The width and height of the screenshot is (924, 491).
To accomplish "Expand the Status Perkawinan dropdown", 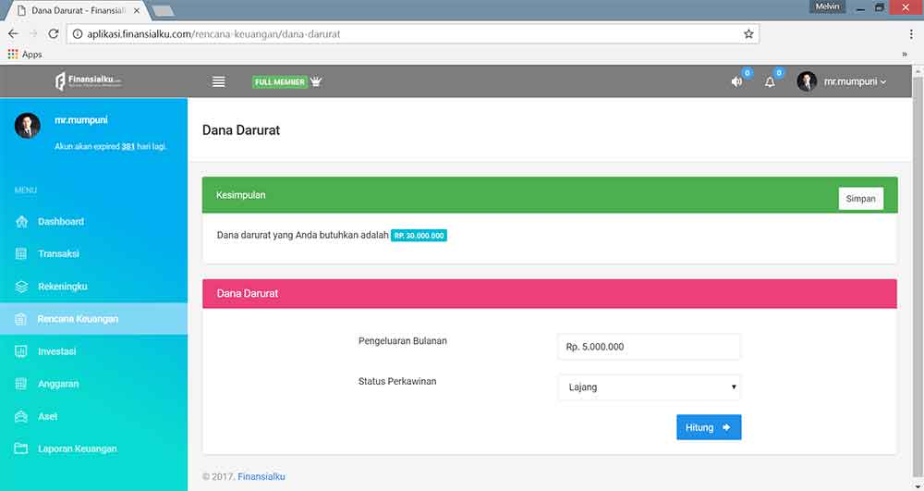I will point(649,387).
